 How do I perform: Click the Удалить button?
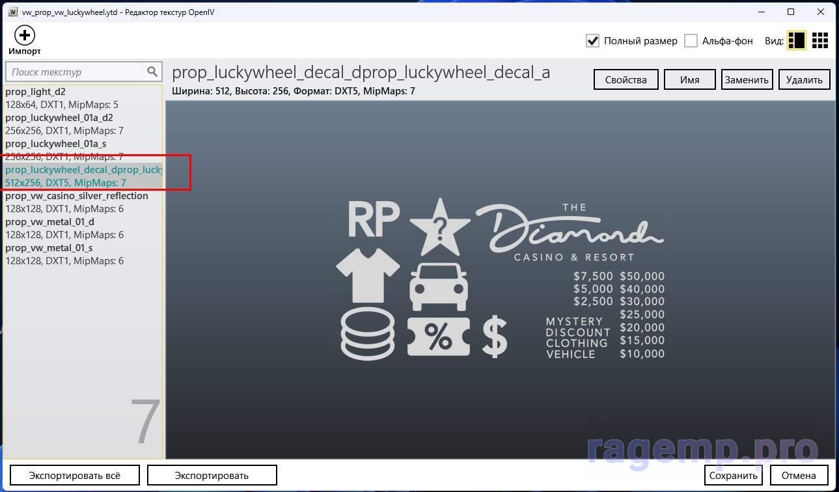click(x=804, y=79)
